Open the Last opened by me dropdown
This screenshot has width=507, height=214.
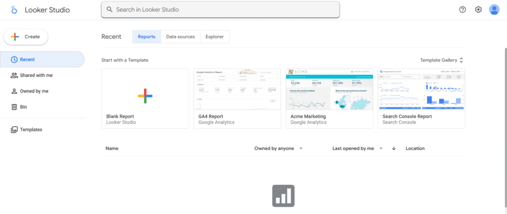[357, 148]
